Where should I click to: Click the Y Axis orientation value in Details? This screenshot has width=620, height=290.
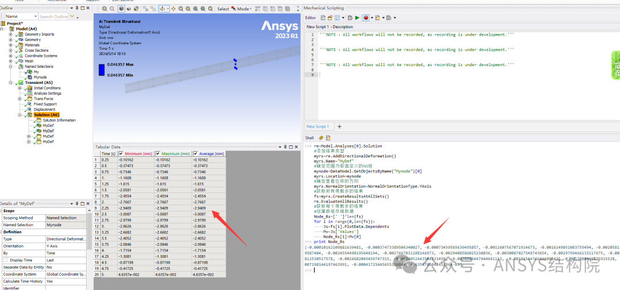pyautogui.click(x=65, y=246)
